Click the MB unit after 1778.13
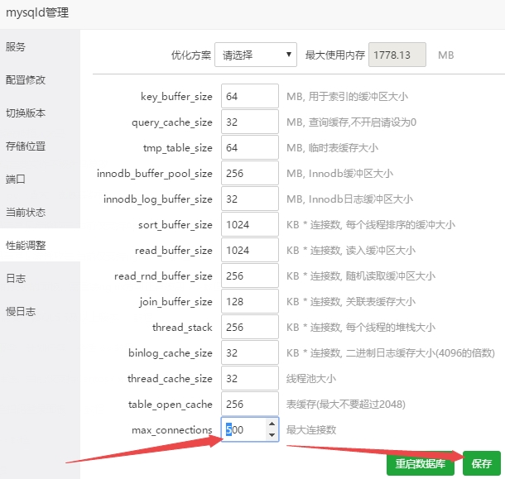Image resolution: width=505 pixels, height=479 pixels. (445, 55)
